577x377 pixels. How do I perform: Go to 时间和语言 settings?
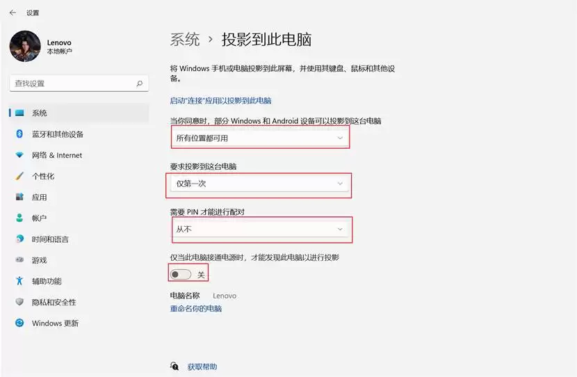coord(79,239)
